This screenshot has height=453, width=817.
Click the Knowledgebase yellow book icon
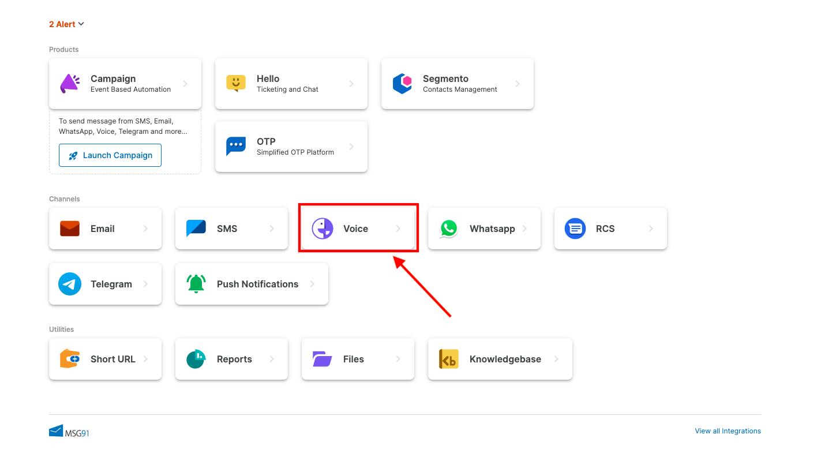tap(449, 359)
